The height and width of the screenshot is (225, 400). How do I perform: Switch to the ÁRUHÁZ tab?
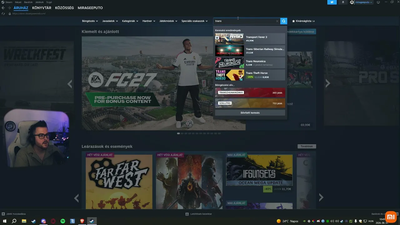pos(21,8)
